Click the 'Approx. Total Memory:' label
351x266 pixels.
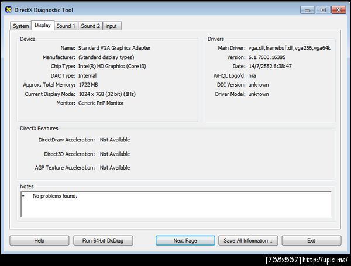(49, 85)
